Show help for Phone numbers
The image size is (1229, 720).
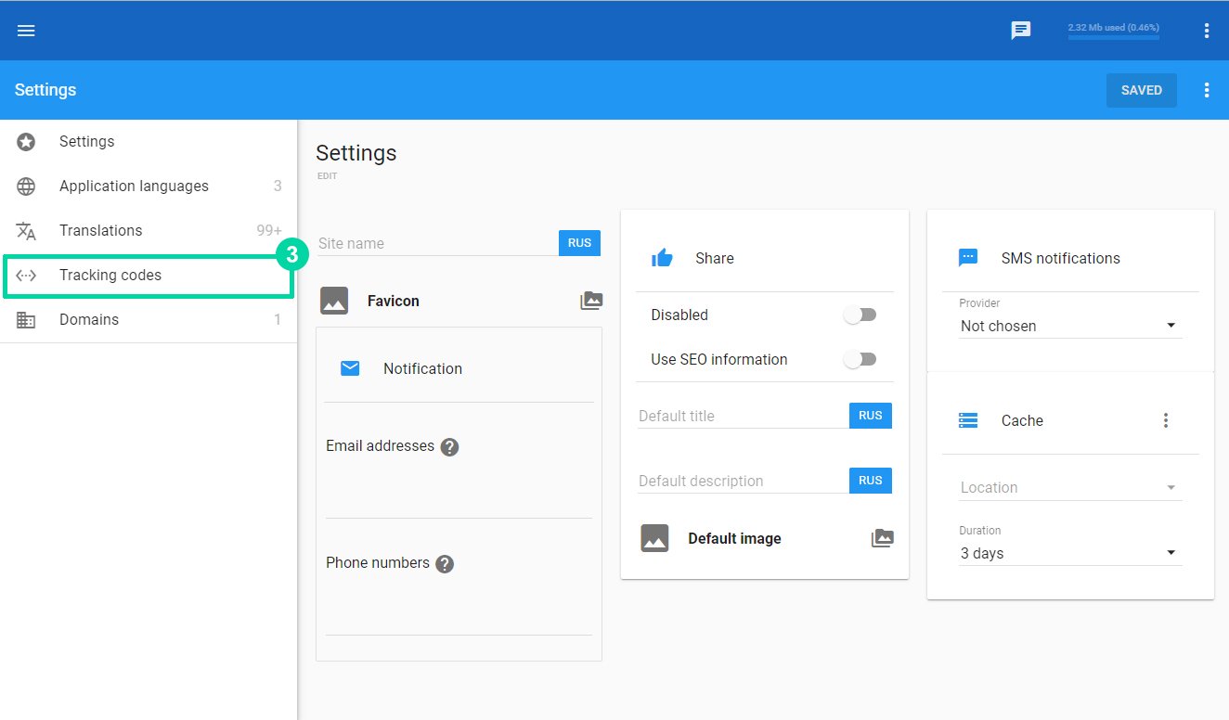coord(445,564)
